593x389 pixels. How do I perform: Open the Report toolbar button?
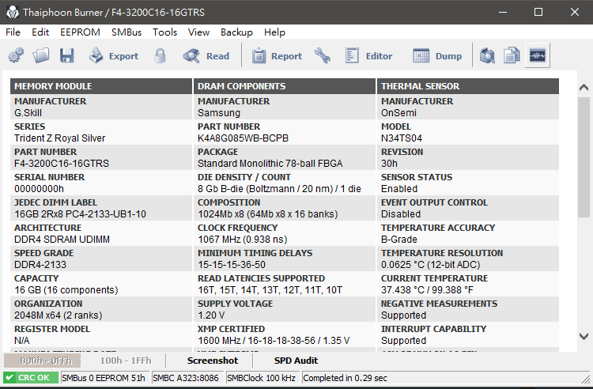(x=277, y=56)
